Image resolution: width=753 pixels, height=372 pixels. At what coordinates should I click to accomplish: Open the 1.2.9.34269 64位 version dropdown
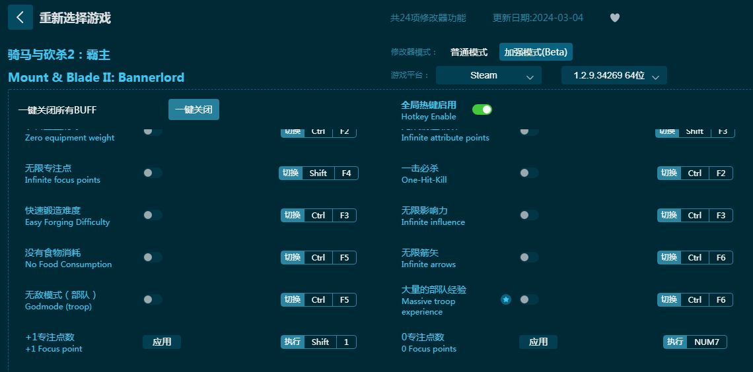point(614,75)
